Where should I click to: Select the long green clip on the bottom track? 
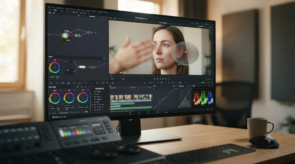[131, 108]
